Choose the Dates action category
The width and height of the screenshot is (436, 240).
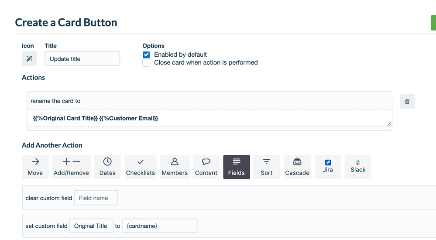(107, 167)
